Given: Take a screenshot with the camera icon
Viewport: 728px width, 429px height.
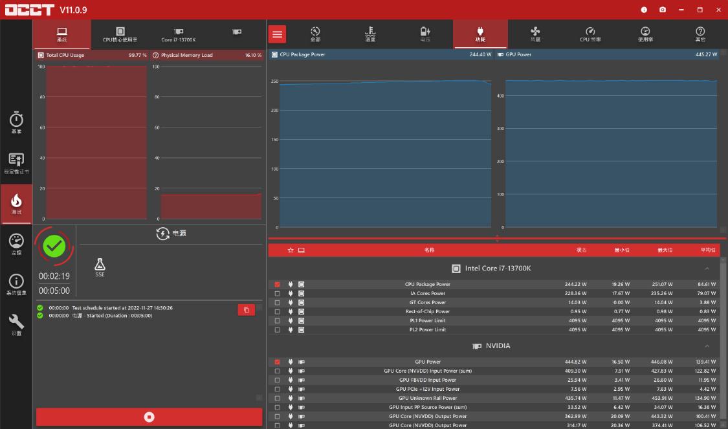Looking at the screenshot, I should (x=663, y=10).
